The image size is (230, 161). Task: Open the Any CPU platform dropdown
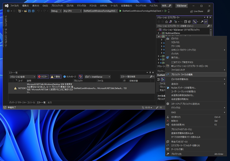(x=72, y=11)
